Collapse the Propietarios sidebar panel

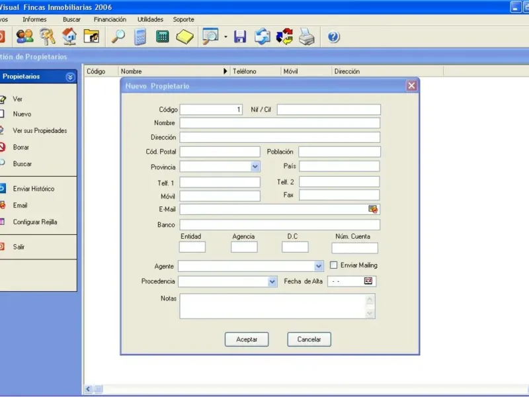70,77
